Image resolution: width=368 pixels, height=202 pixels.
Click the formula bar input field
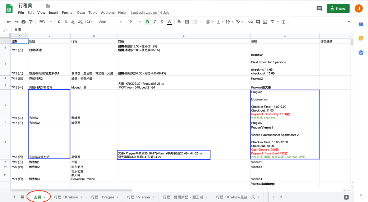180,30
